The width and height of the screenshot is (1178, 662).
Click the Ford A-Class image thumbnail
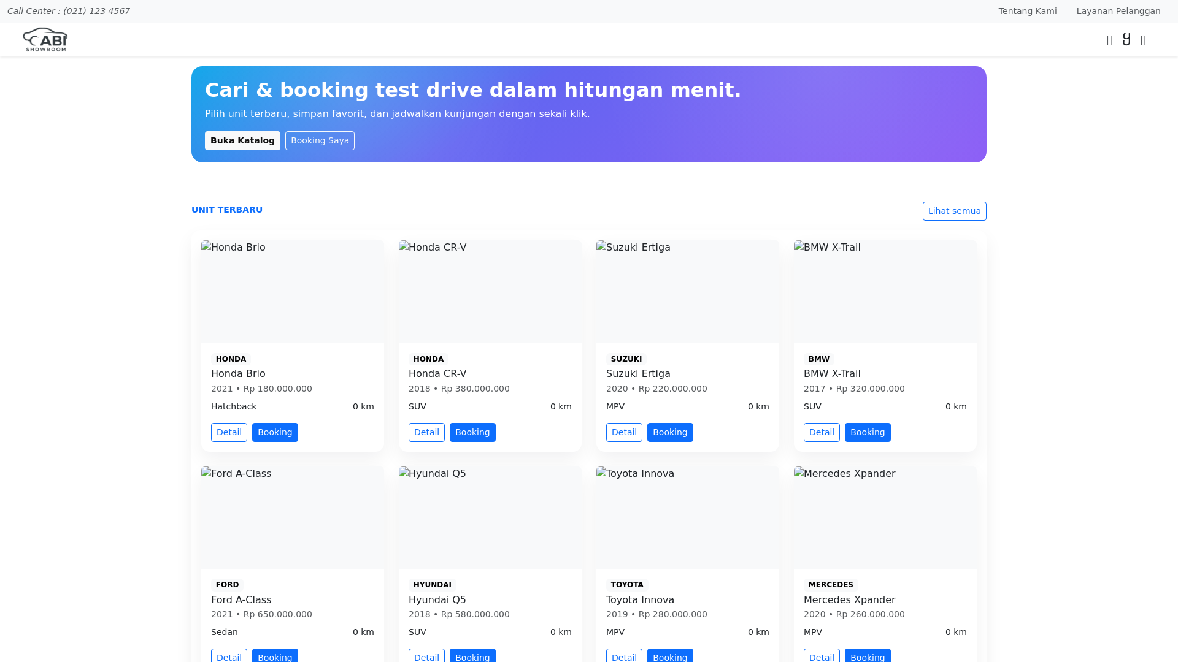(x=292, y=517)
